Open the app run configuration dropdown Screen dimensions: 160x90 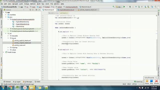pyautogui.click(x=119, y=7)
